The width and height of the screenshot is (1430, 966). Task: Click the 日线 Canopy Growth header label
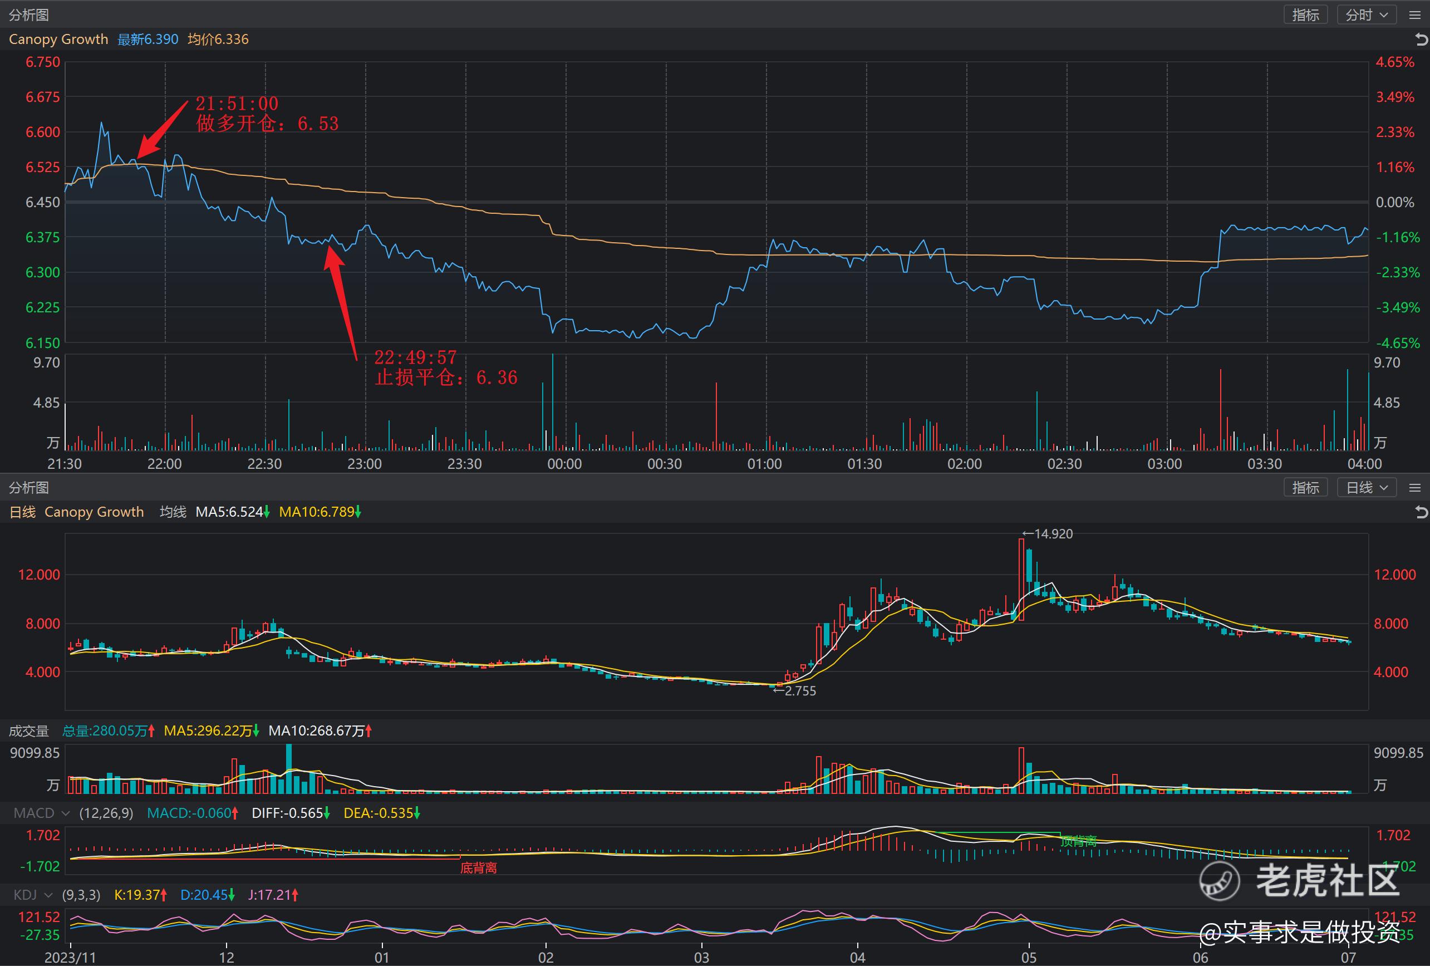(76, 512)
